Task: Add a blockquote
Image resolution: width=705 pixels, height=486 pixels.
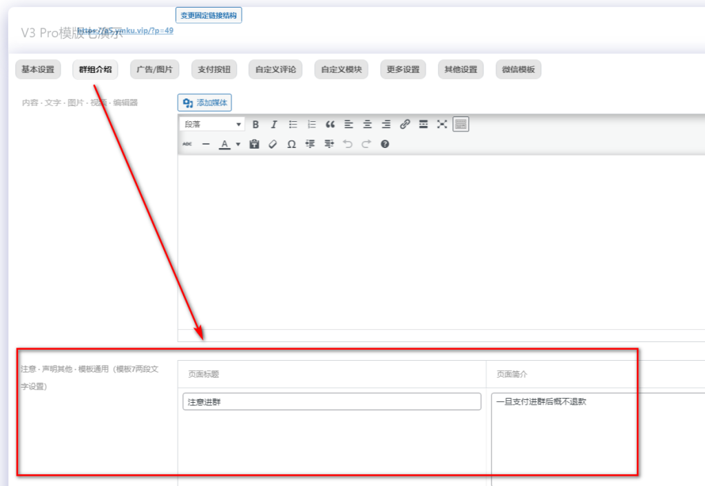Action: point(330,125)
